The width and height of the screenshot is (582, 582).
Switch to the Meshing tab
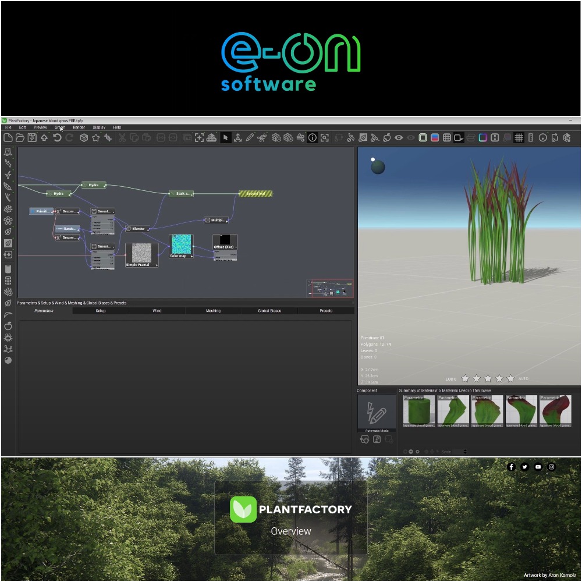coord(214,311)
